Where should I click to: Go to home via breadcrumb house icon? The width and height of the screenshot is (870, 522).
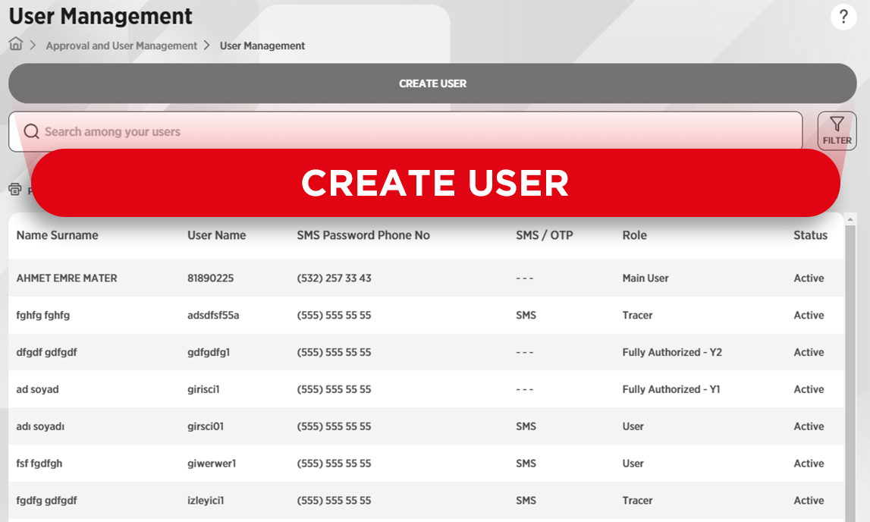tap(16, 44)
